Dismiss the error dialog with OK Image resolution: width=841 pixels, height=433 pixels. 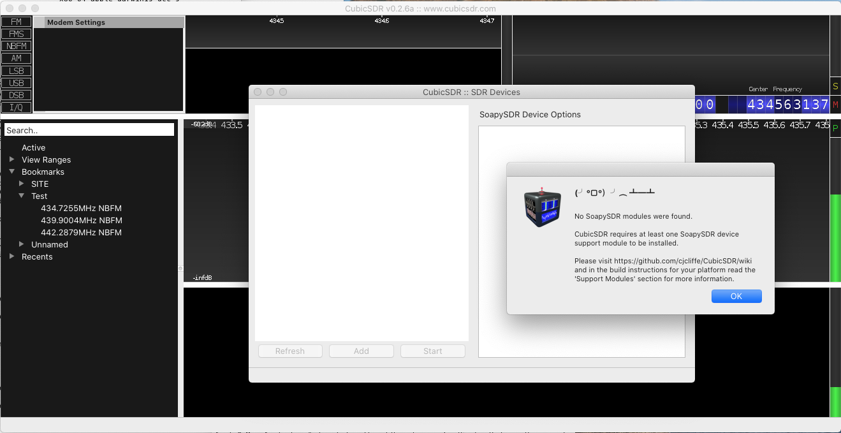[x=736, y=295]
